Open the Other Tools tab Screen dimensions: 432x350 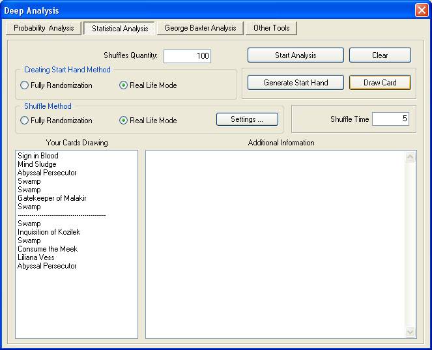coord(271,28)
